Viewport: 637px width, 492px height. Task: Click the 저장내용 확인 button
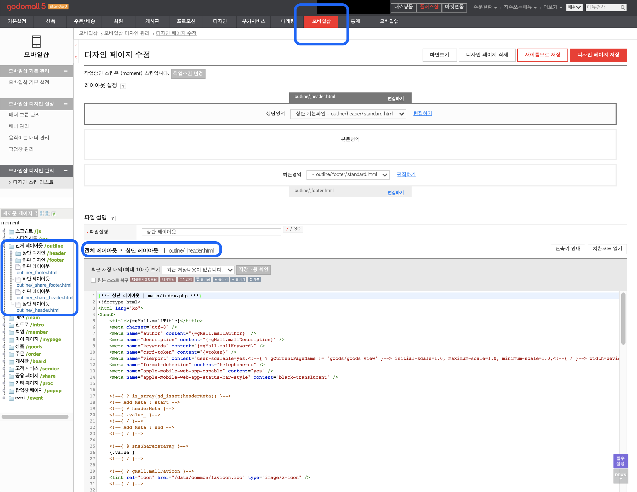coord(253,270)
